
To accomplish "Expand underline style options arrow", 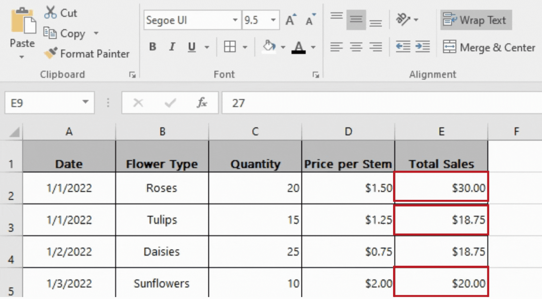I will coord(207,47).
